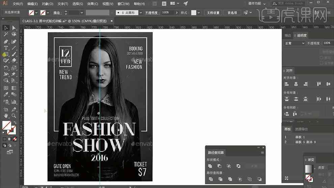Select the Column Graph tool
Screen dimensions: 334x188
point(14,102)
